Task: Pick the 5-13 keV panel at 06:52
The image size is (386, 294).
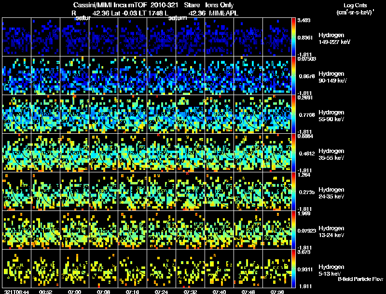Action: click(x=46, y=268)
